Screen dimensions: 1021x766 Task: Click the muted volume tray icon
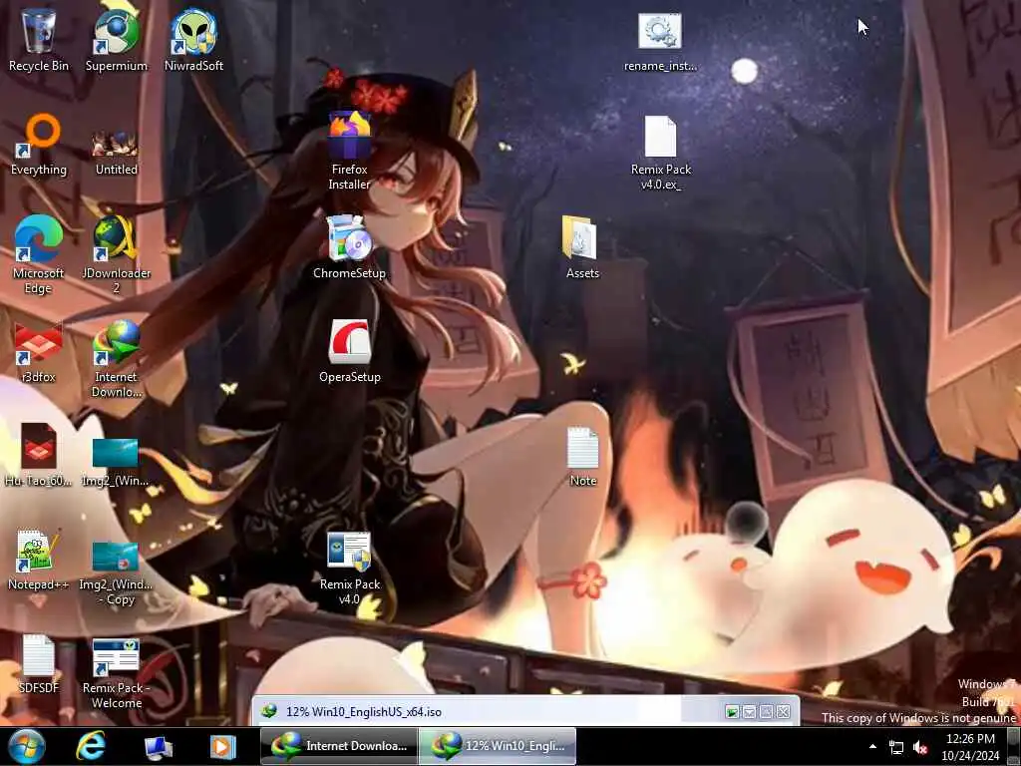pyautogui.click(x=920, y=748)
